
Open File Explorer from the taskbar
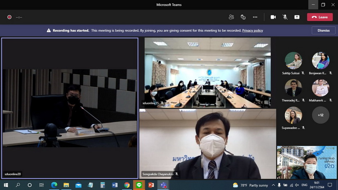[66, 185]
